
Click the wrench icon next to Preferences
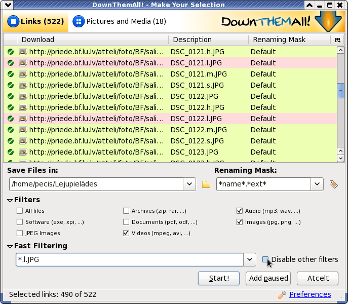(282, 295)
